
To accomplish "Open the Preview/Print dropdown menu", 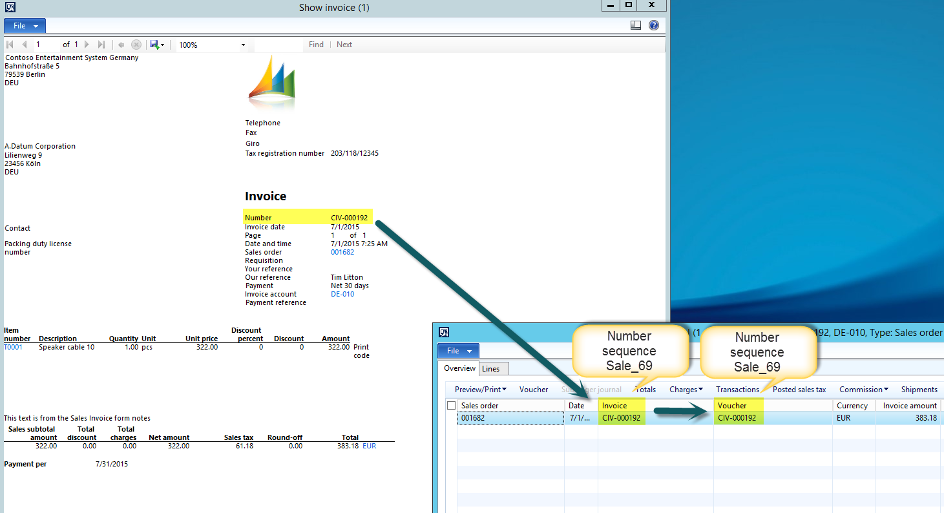I will [480, 390].
